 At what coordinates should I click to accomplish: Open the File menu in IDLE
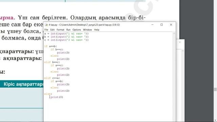[x=46, y=30]
